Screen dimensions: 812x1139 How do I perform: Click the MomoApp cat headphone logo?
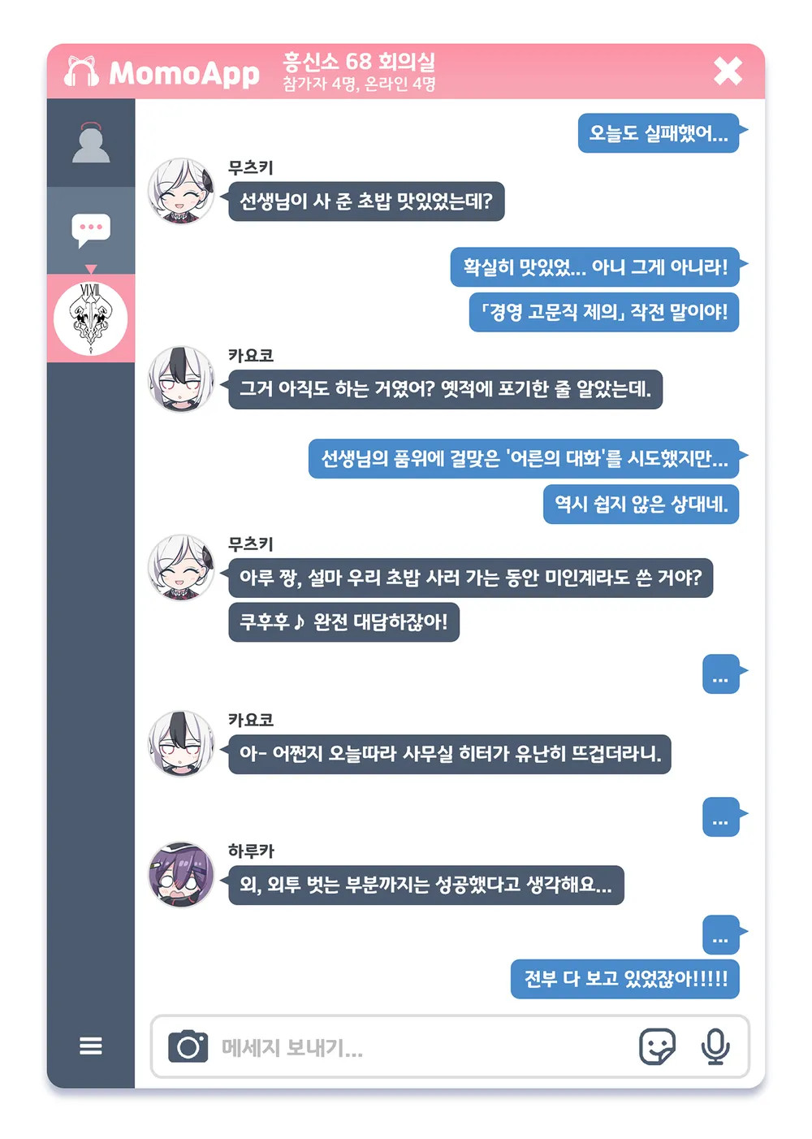click(81, 71)
